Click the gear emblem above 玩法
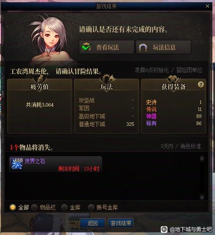Viewport: 215px width, 235px height. click(x=107, y=78)
